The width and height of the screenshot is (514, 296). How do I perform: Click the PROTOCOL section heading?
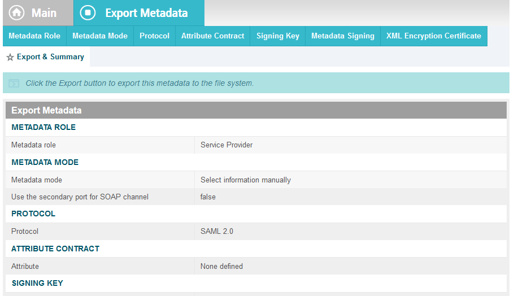(33, 214)
